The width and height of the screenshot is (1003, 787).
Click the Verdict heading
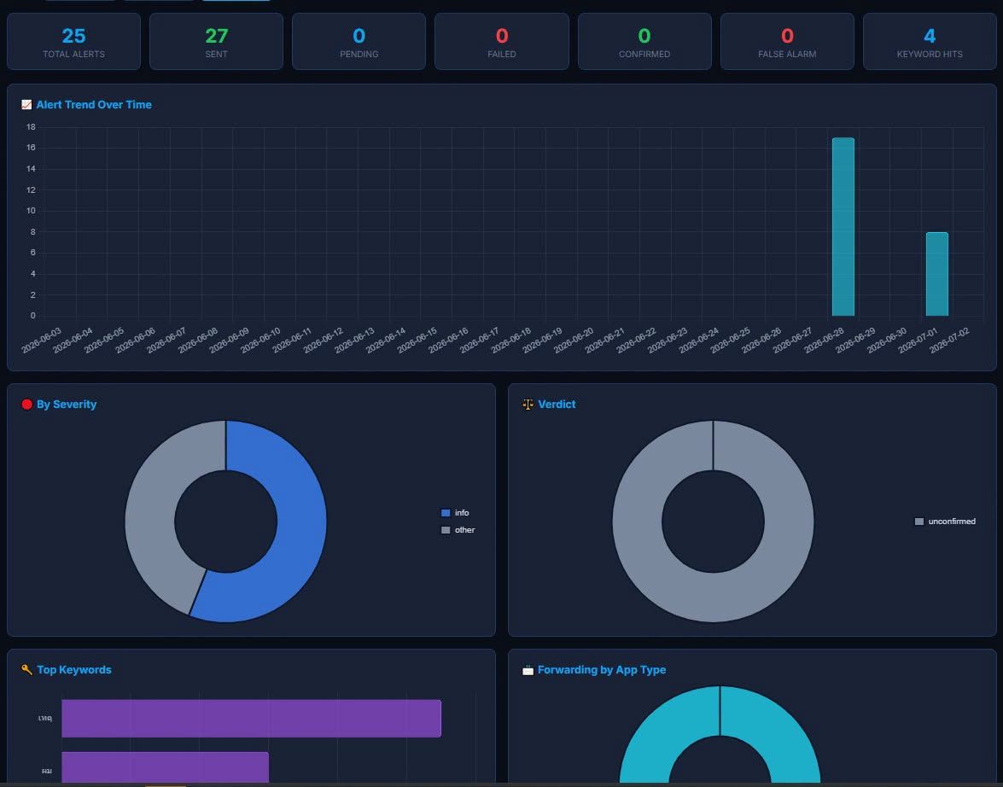tap(557, 405)
